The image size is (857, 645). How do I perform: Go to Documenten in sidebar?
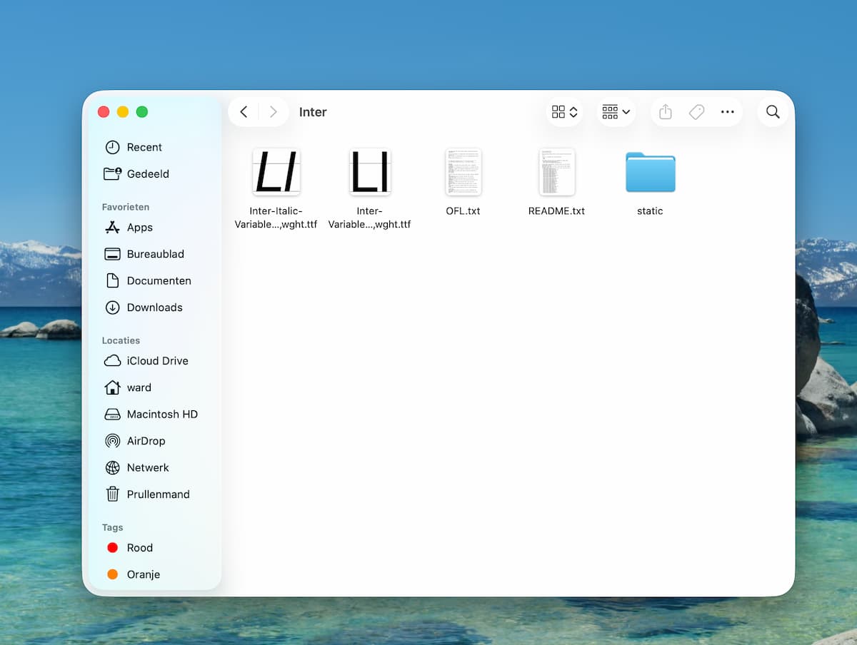pyautogui.click(x=159, y=281)
